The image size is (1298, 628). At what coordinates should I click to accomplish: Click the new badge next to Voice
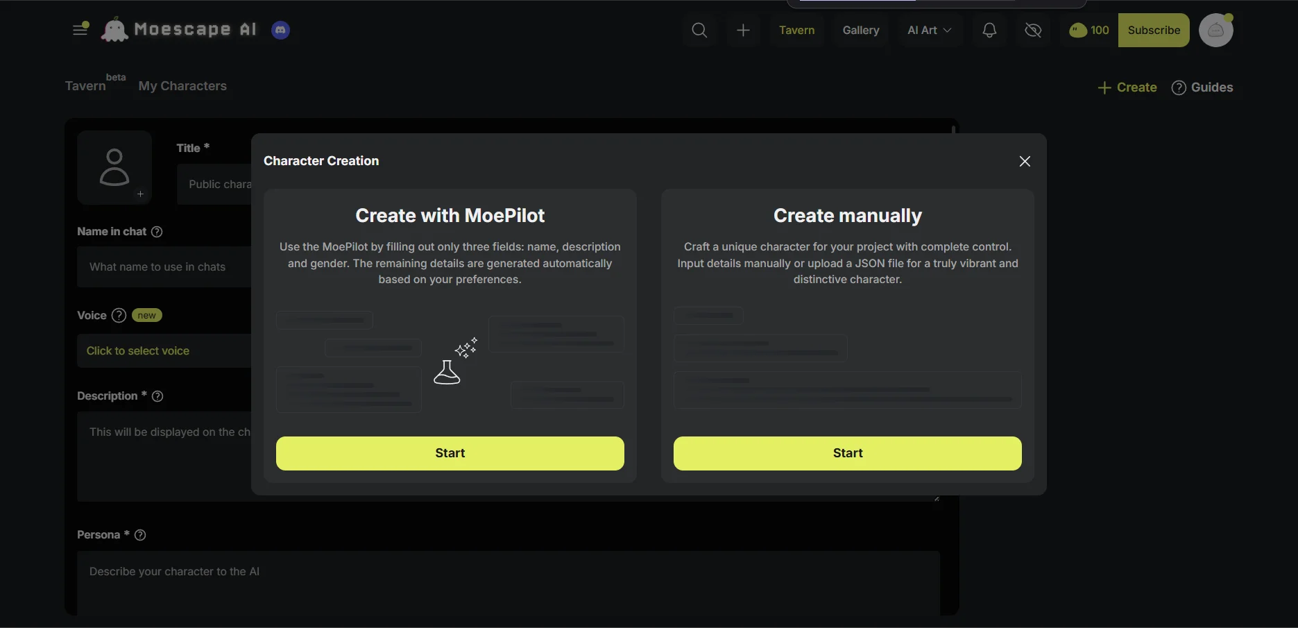pos(146,315)
